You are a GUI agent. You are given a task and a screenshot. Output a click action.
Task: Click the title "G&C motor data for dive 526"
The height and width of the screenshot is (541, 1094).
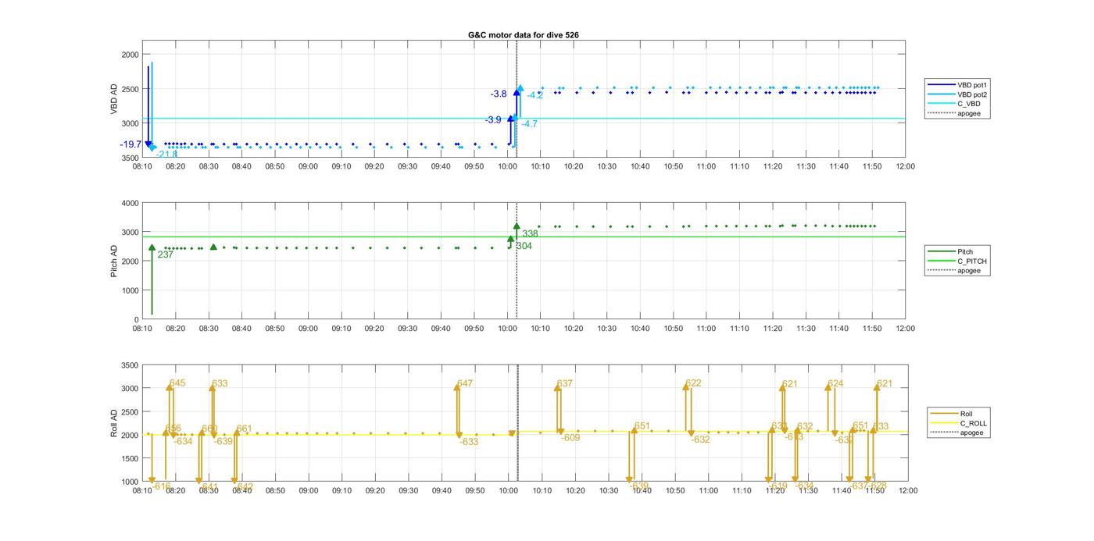point(524,34)
